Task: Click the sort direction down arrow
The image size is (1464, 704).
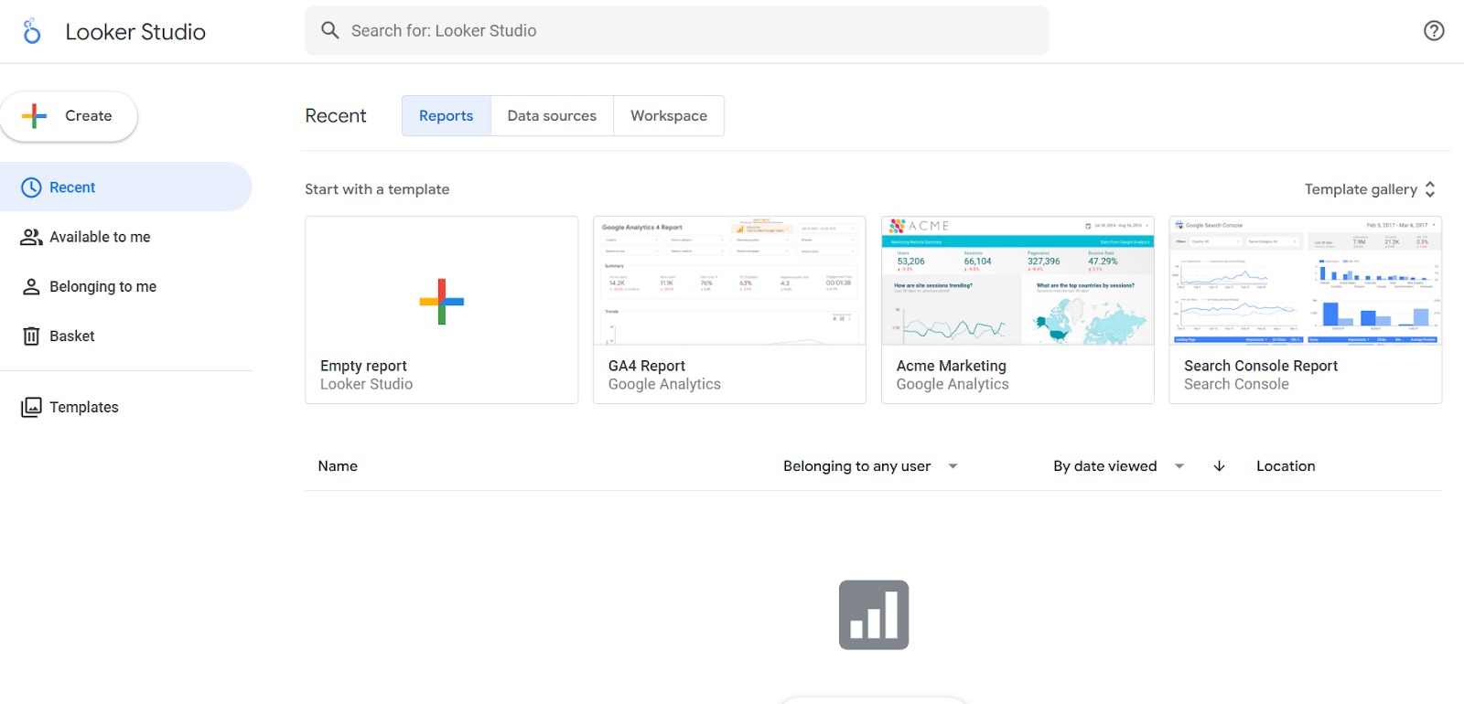Action: pyautogui.click(x=1219, y=466)
